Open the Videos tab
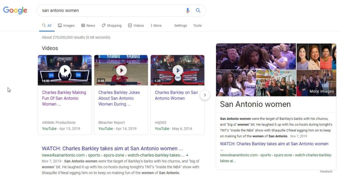Screen dimensions: 341x177 (x=136, y=25)
